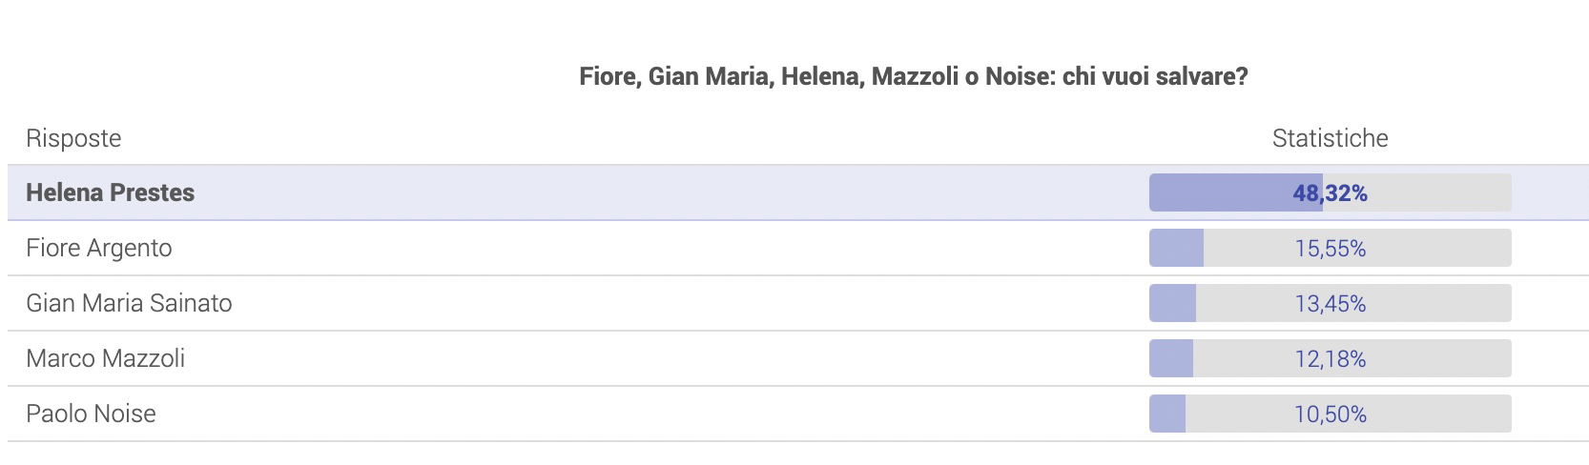
Task: Click the 12,18% percentage value
Action: coord(1331,359)
